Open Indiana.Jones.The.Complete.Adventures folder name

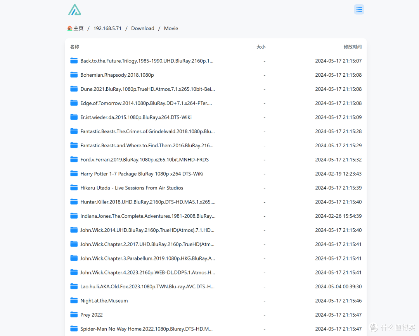point(148,216)
